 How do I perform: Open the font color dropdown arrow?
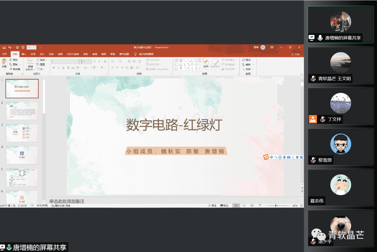106,68
